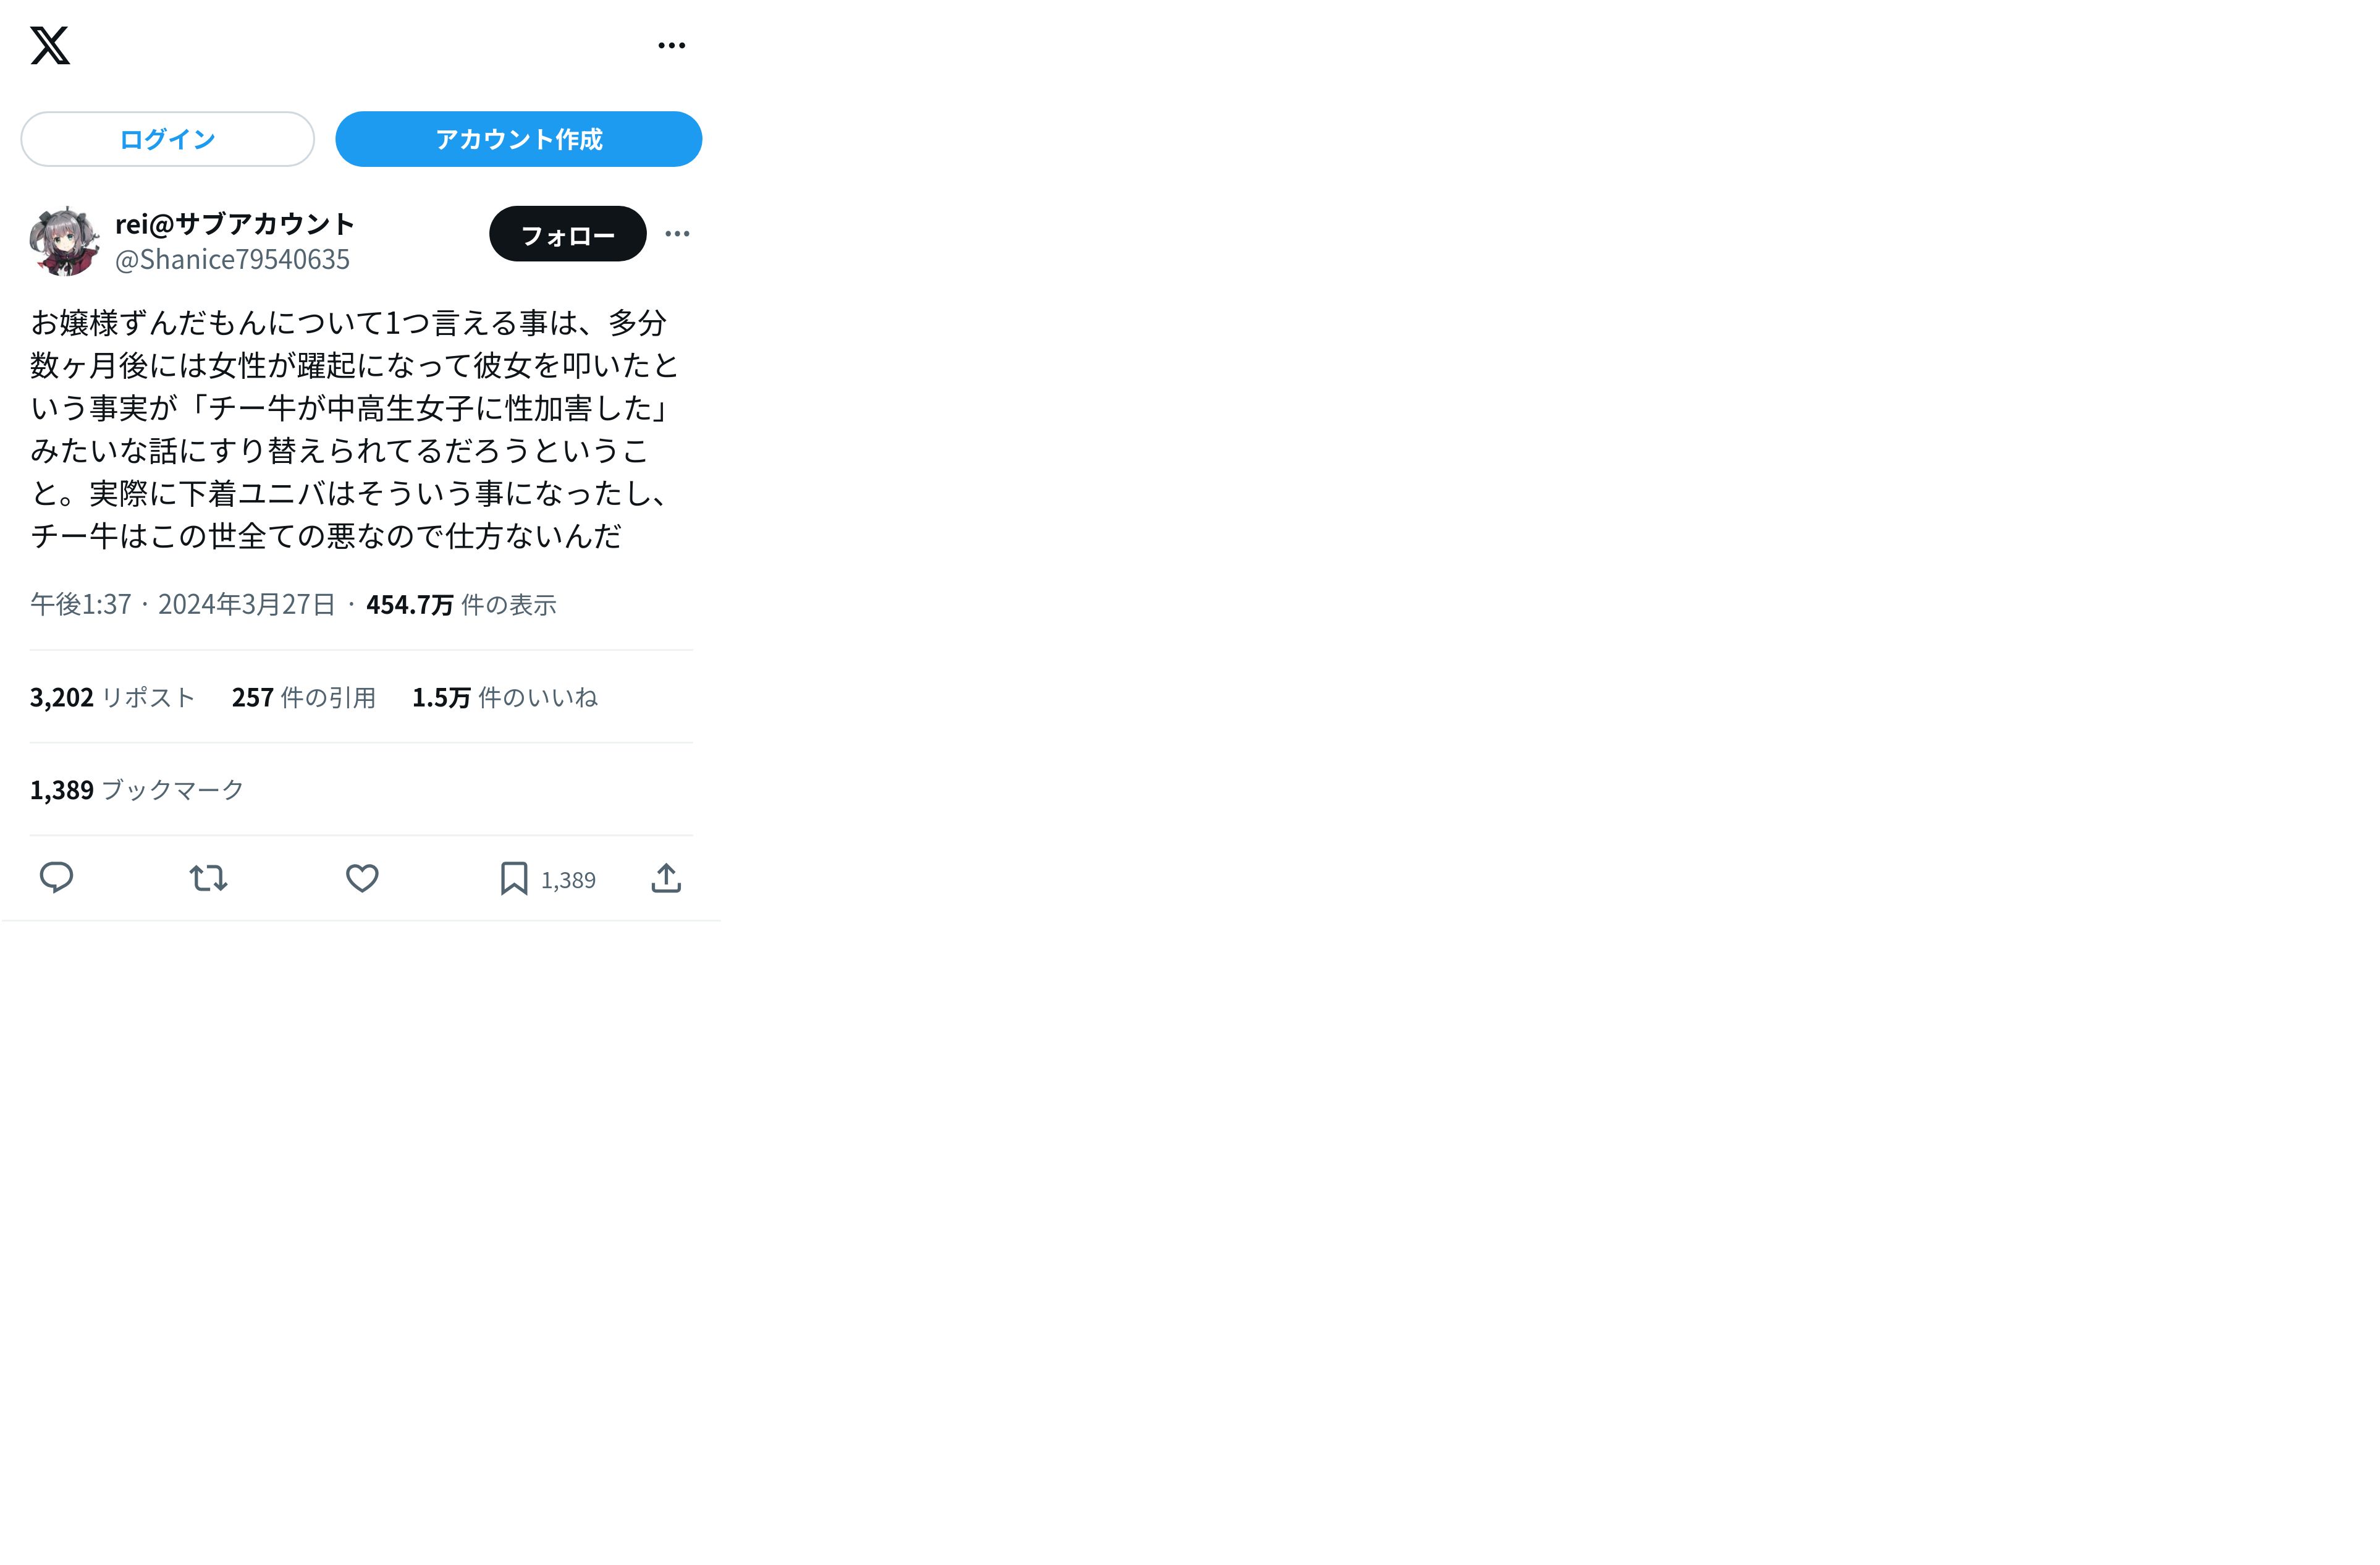Toggle the フォロー follow button

(x=567, y=234)
